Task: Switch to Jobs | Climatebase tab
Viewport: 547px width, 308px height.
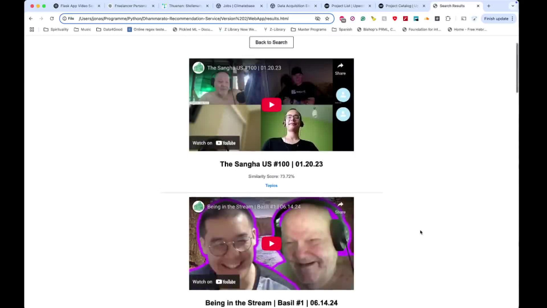Action: pos(240,6)
